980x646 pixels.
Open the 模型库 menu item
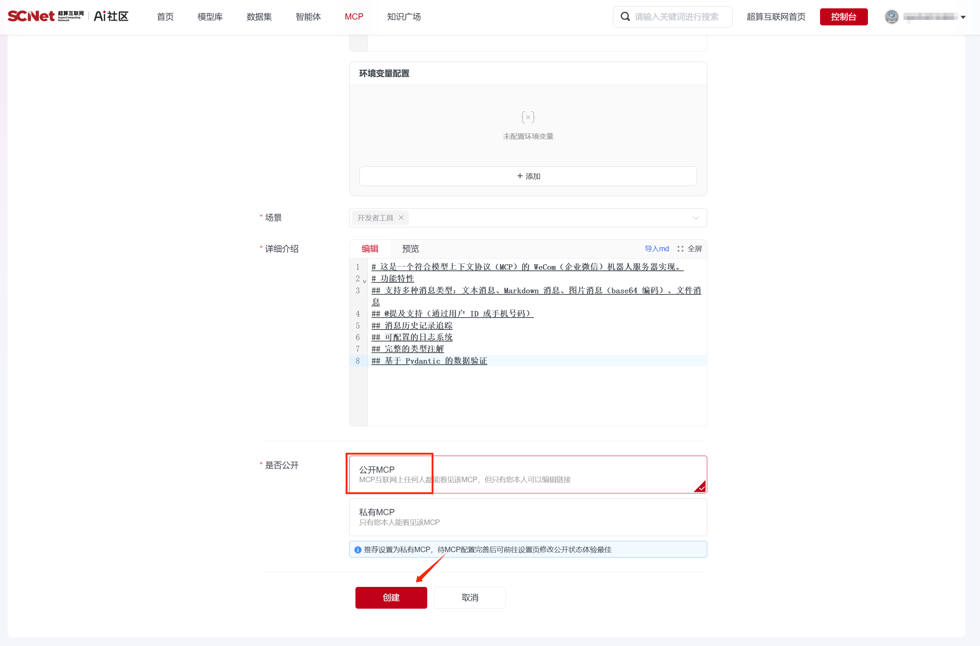point(210,17)
